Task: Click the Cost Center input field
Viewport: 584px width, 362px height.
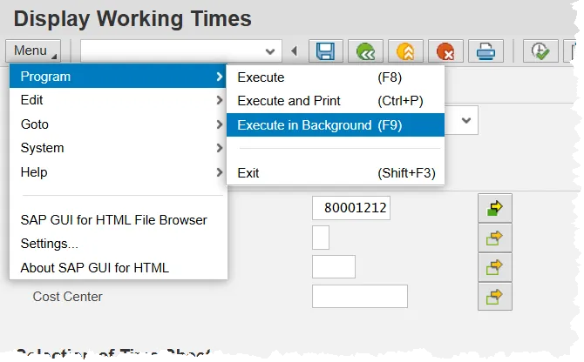Action: pyautogui.click(x=359, y=297)
